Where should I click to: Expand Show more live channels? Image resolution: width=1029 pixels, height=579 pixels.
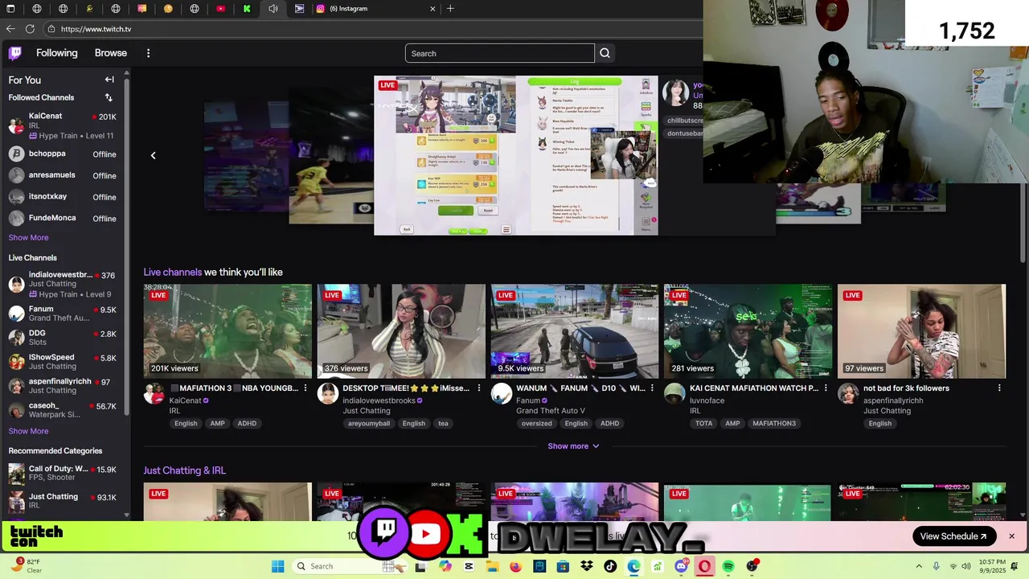pyautogui.click(x=574, y=446)
